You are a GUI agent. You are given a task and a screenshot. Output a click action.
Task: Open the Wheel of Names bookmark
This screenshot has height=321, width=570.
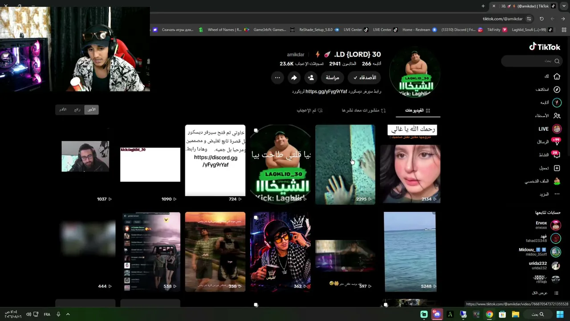point(220,30)
